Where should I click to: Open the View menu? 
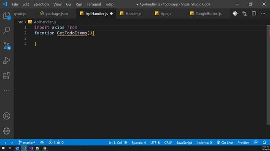coord(57,4)
